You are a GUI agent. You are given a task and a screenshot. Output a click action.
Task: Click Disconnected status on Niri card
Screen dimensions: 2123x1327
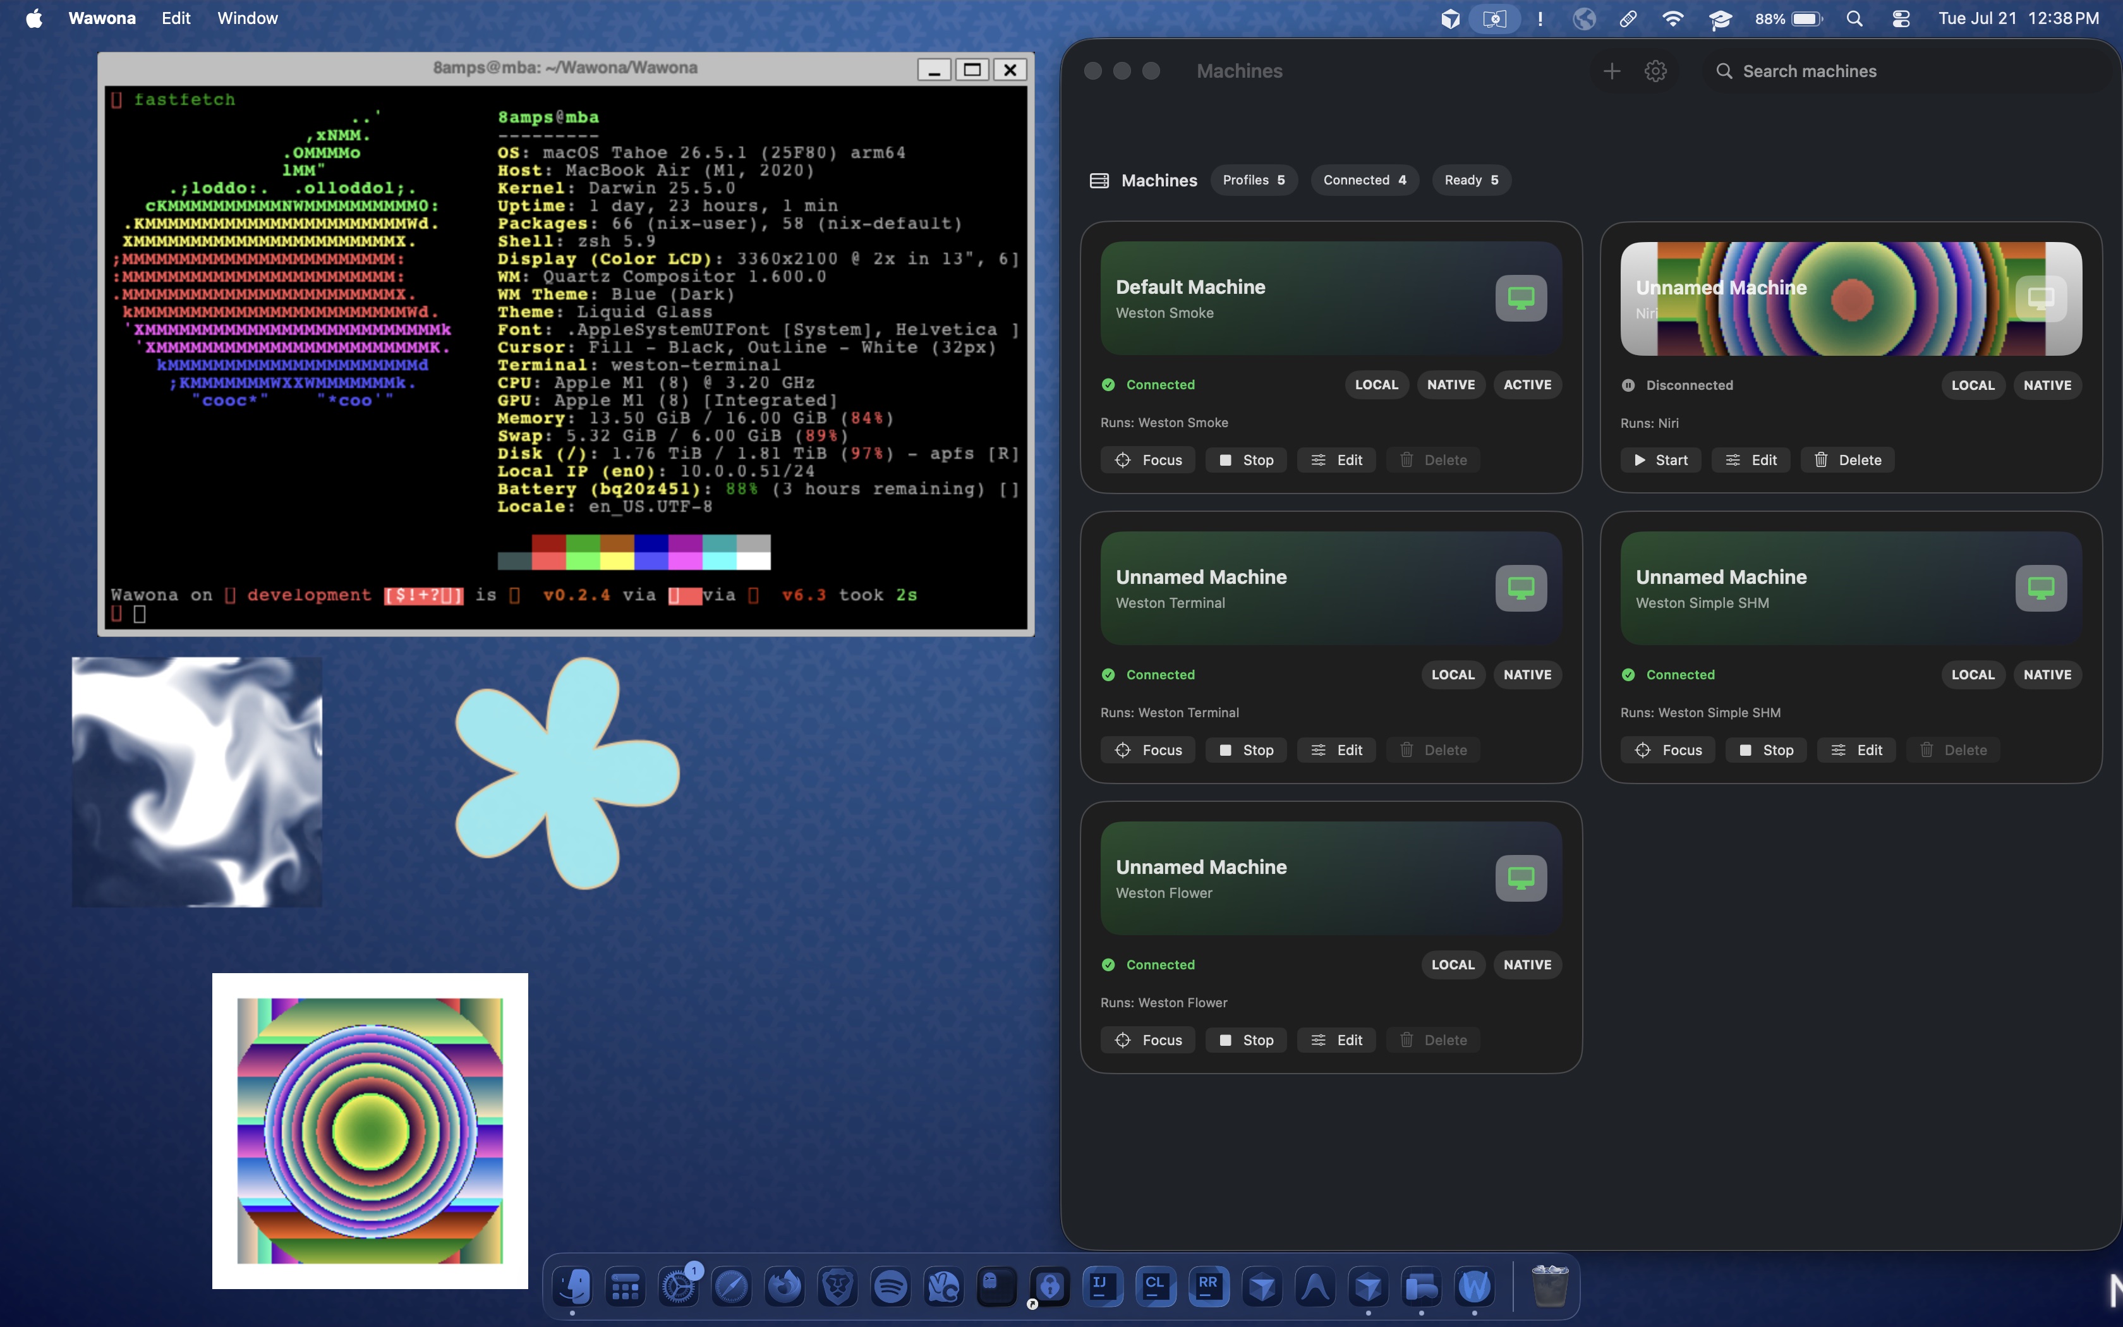[x=1678, y=385]
